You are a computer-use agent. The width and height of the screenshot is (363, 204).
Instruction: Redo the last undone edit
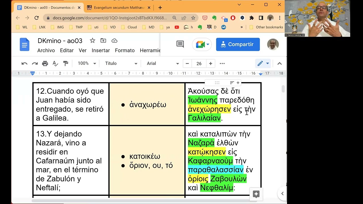tap(35, 63)
